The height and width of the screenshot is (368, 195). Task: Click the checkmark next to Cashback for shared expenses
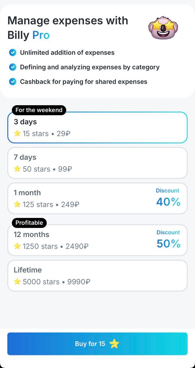13,81
